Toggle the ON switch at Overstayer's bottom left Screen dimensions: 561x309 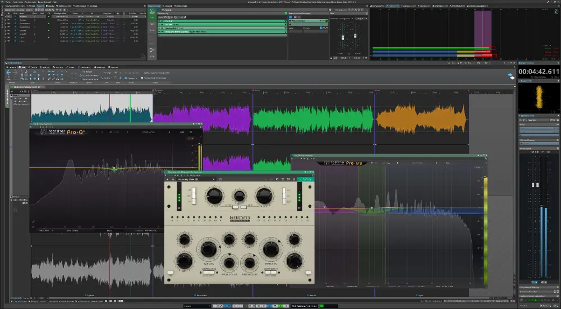point(170,273)
